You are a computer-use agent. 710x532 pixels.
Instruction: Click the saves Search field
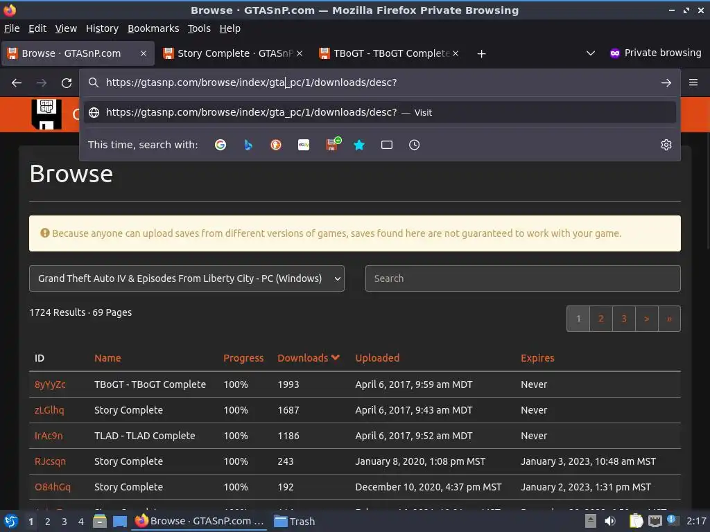tap(523, 278)
